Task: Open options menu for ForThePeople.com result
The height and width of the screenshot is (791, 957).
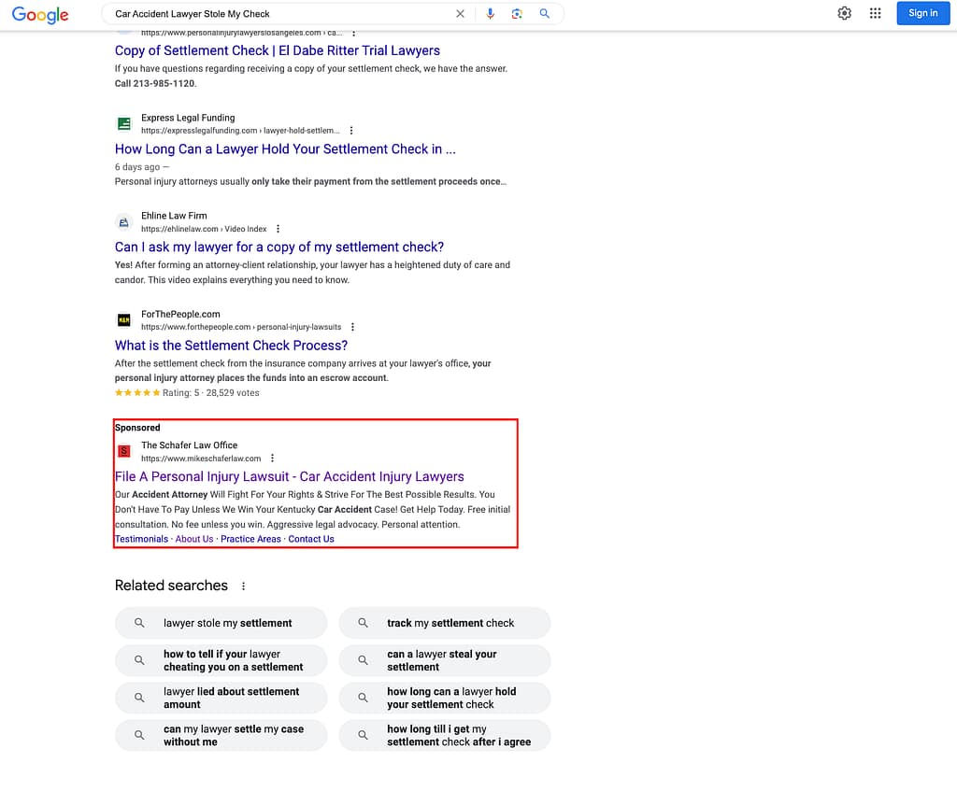Action: (352, 327)
